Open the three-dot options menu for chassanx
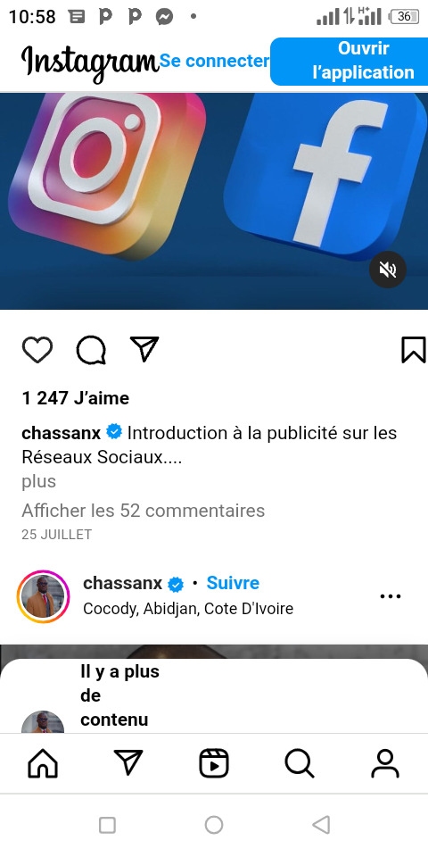 pos(391,596)
